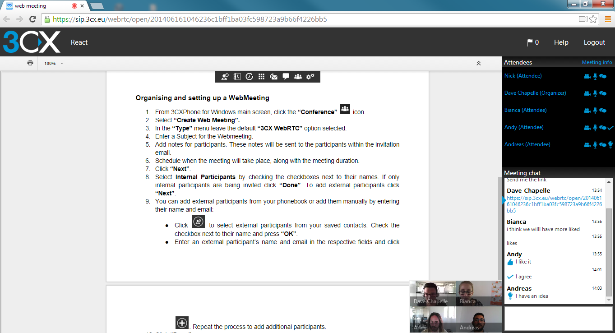Screen dimensions: 615x333
Task: Open the 100% zoom dropdown
Action: click(53, 64)
